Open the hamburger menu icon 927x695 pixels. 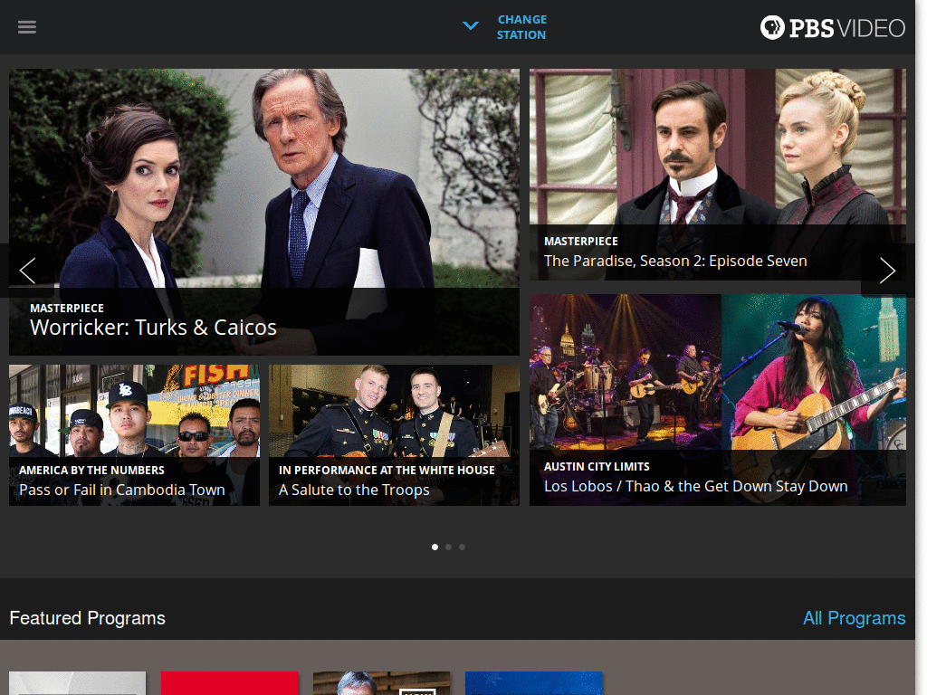pyautogui.click(x=26, y=27)
